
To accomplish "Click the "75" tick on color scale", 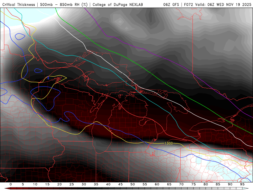I will [x=194, y=184].
